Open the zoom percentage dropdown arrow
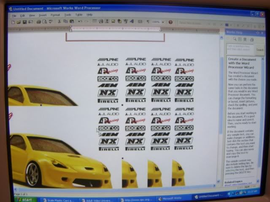 tap(163, 22)
